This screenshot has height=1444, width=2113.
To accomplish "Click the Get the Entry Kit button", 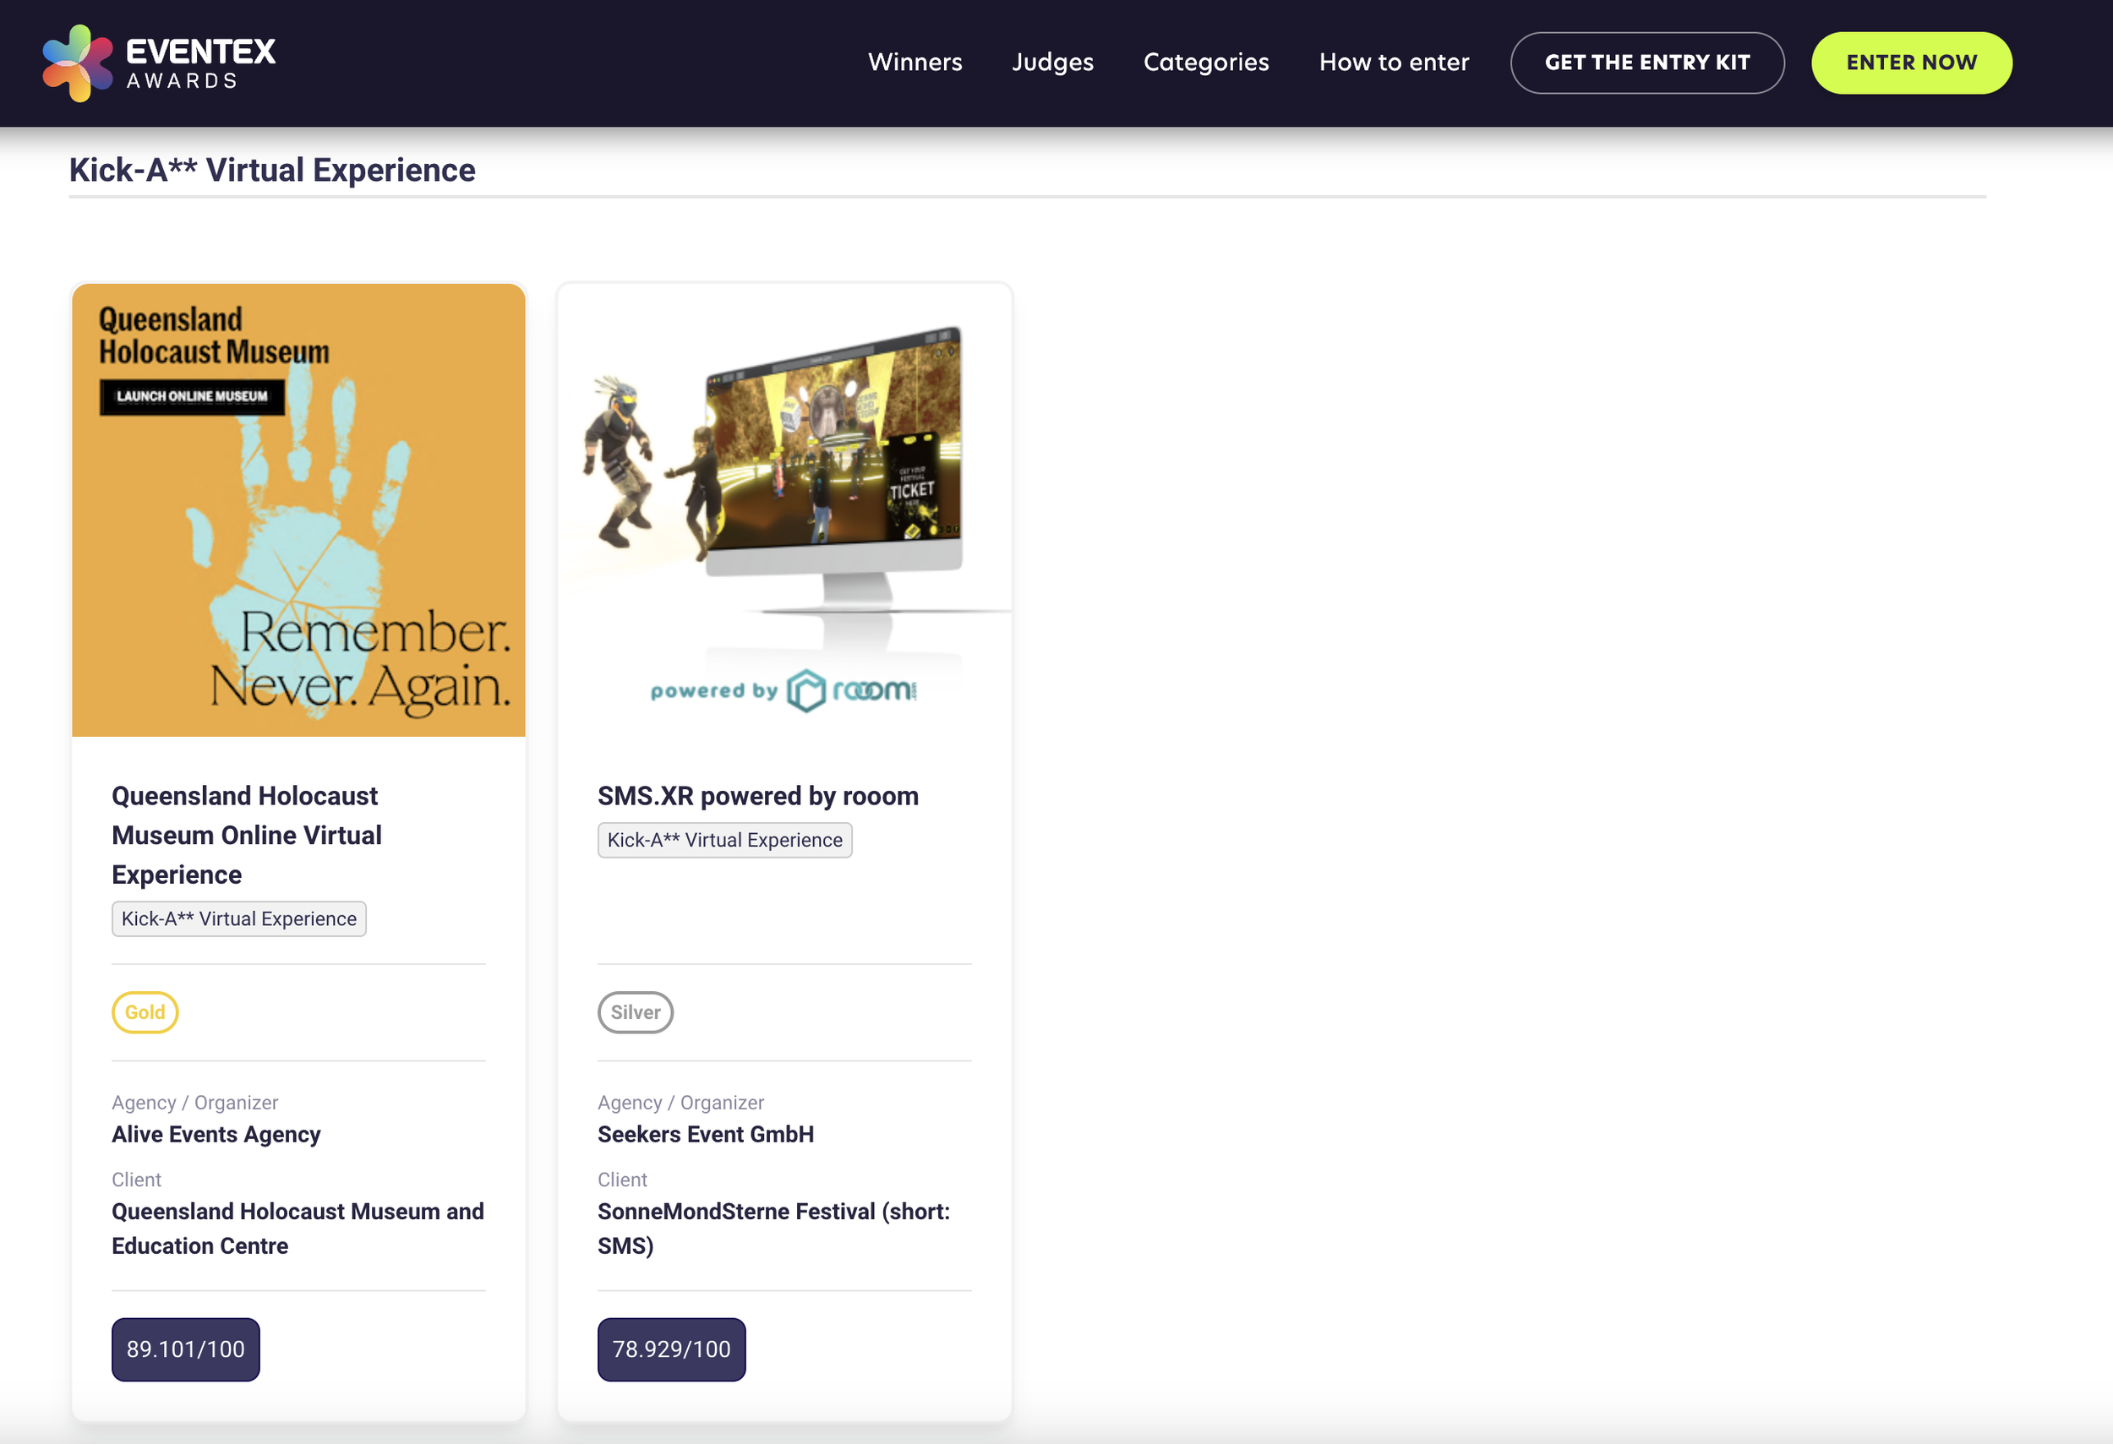I will [1646, 63].
